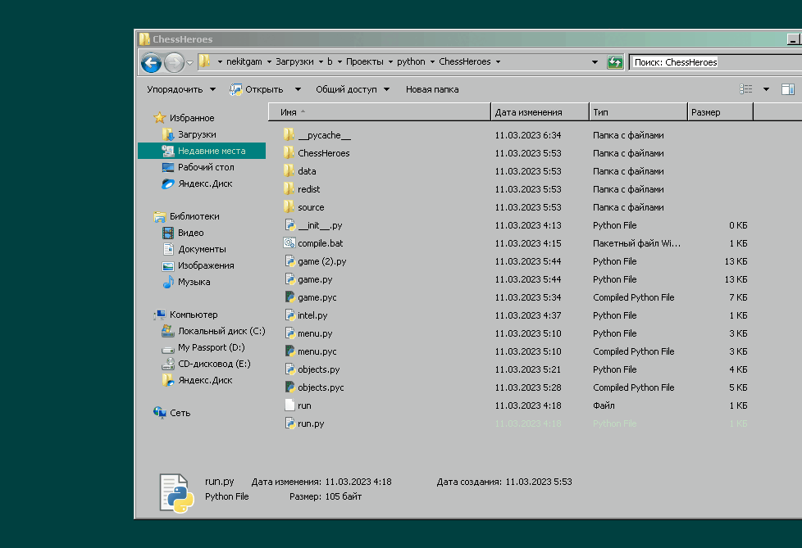Refresh the folder with the green refresh icon
The image size is (802, 548).
click(x=615, y=61)
